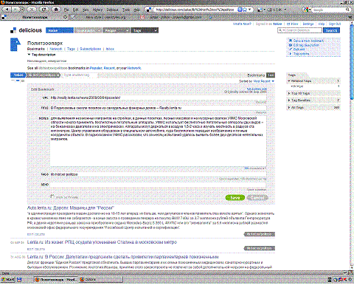Screen dimensions: 354x288
Task: Tick the Mark as Private checkbox
Action: [52, 196]
